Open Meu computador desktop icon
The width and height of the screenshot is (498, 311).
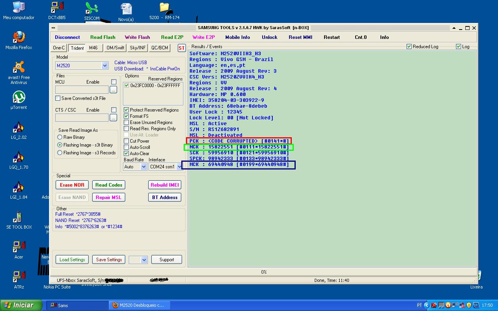point(18,10)
